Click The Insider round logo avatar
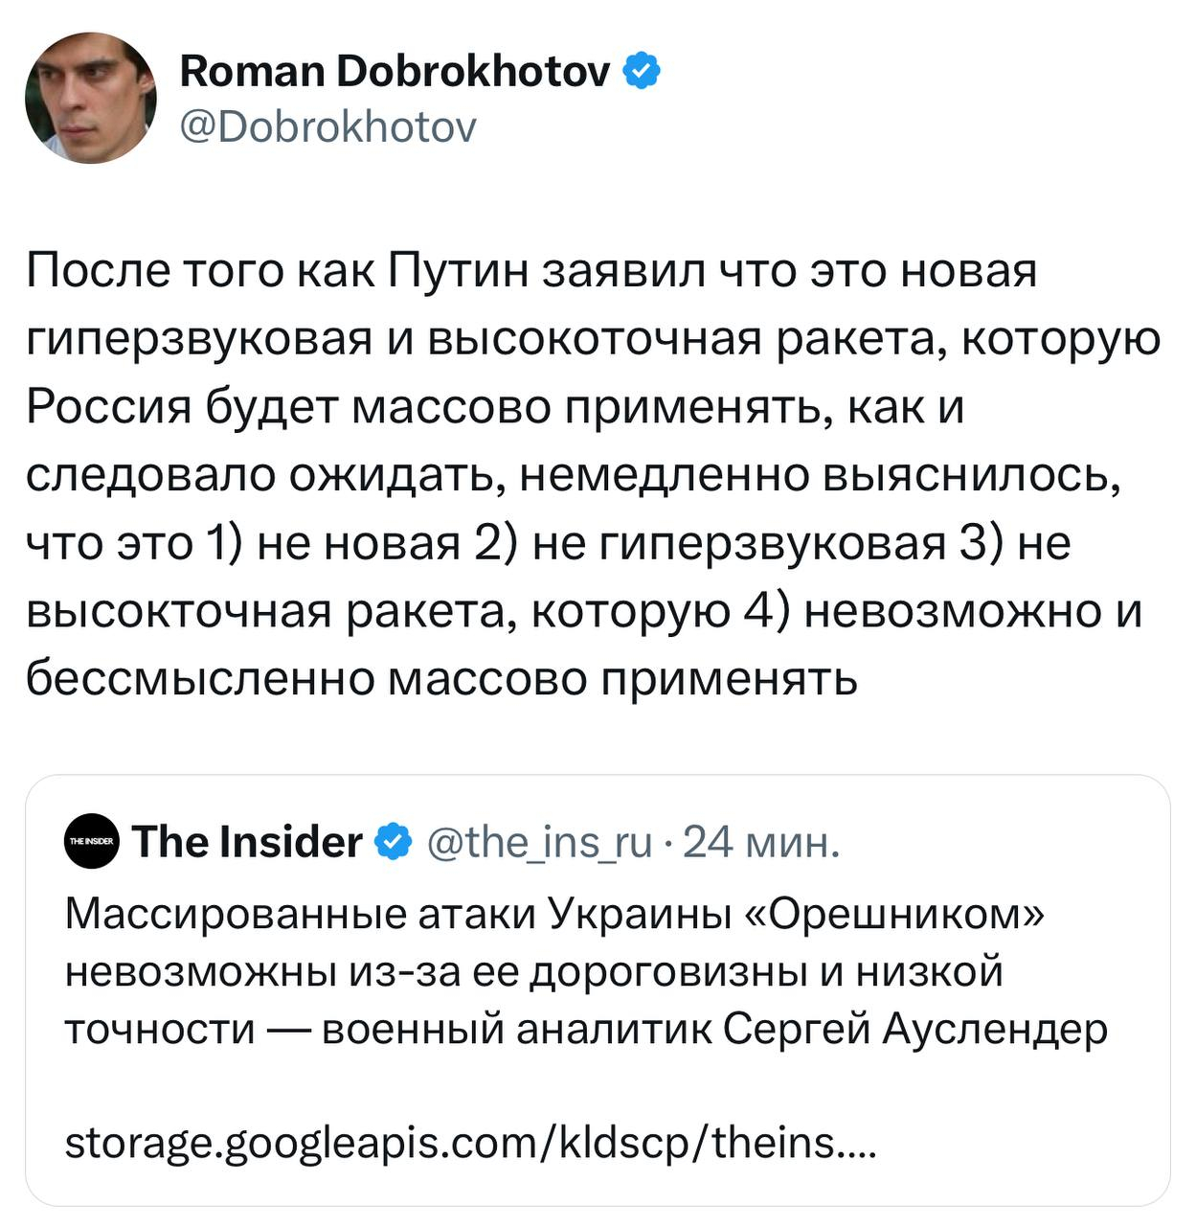1196x1226 pixels. (93, 843)
